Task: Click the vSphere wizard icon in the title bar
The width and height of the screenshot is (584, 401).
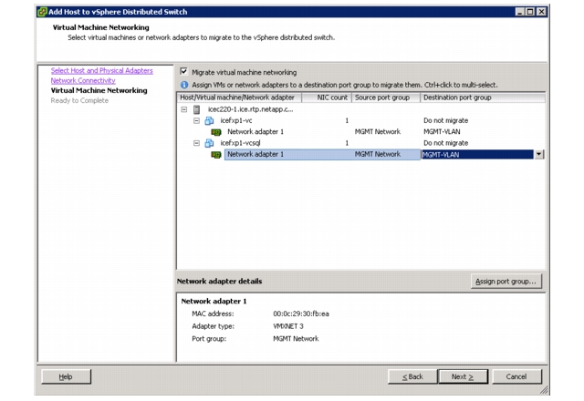Action: coord(42,12)
